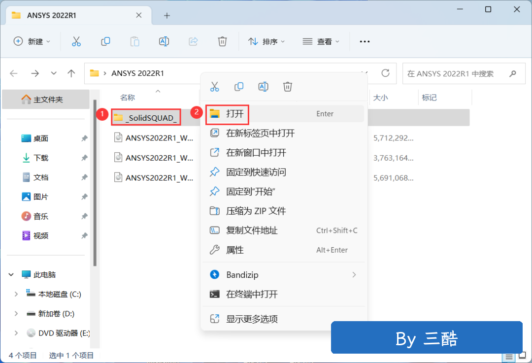Choose 压缩为 ZIP 文件 menu item
Image resolution: width=532 pixels, height=363 pixels.
pyautogui.click(x=284, y=211)
